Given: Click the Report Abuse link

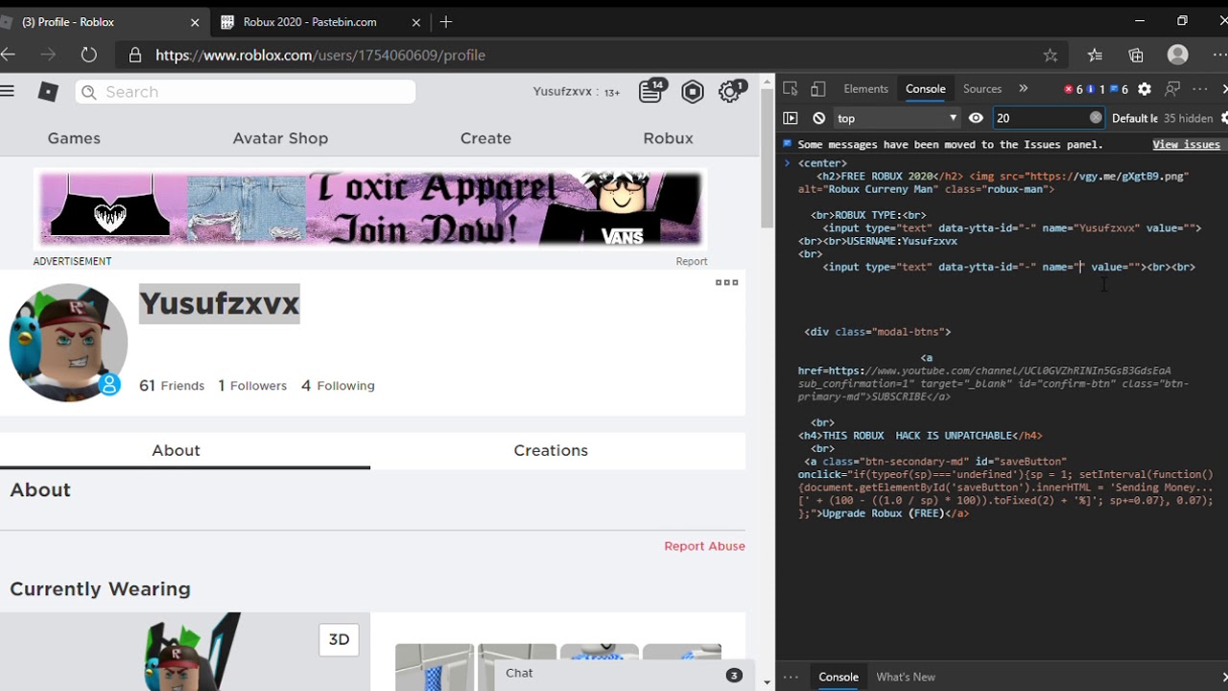Looking at the screenshot, I should pyautogui.click(x=704, y=546).
